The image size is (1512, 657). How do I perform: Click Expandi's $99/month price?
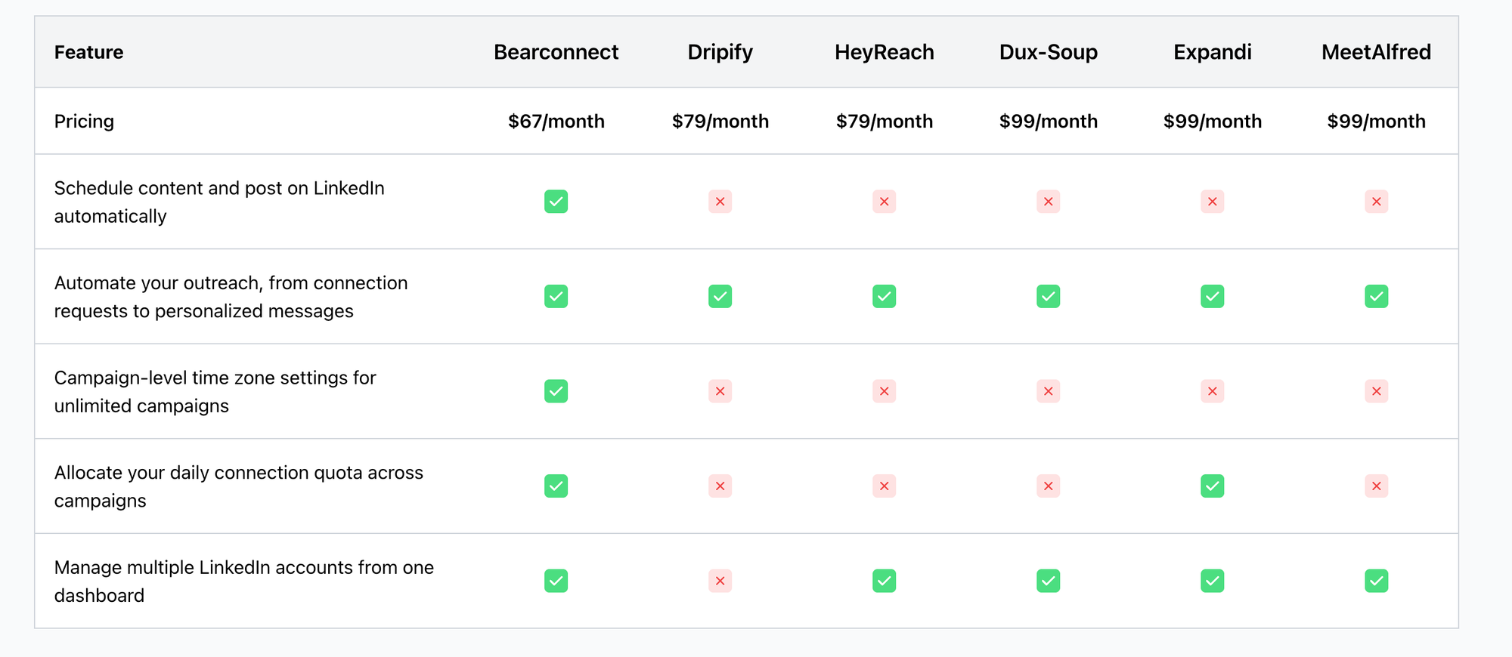pos(1212,122)
